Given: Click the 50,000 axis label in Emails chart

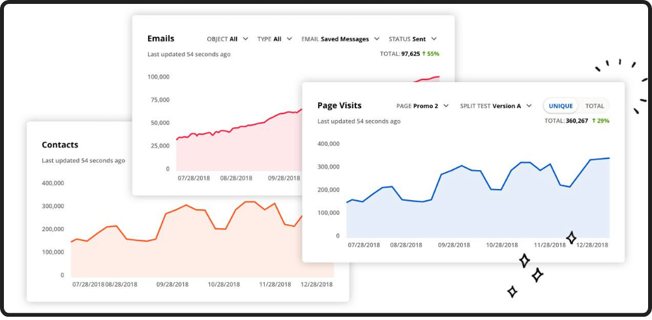Looking at the screenshot, I should [x=160, y=123].
